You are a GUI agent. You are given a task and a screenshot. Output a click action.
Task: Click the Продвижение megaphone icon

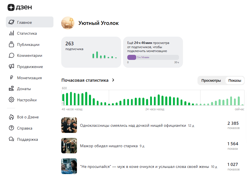11,67
